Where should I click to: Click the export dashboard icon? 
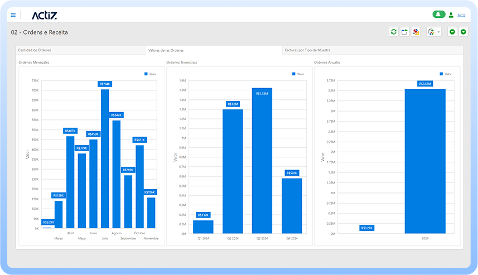[404, 32]
